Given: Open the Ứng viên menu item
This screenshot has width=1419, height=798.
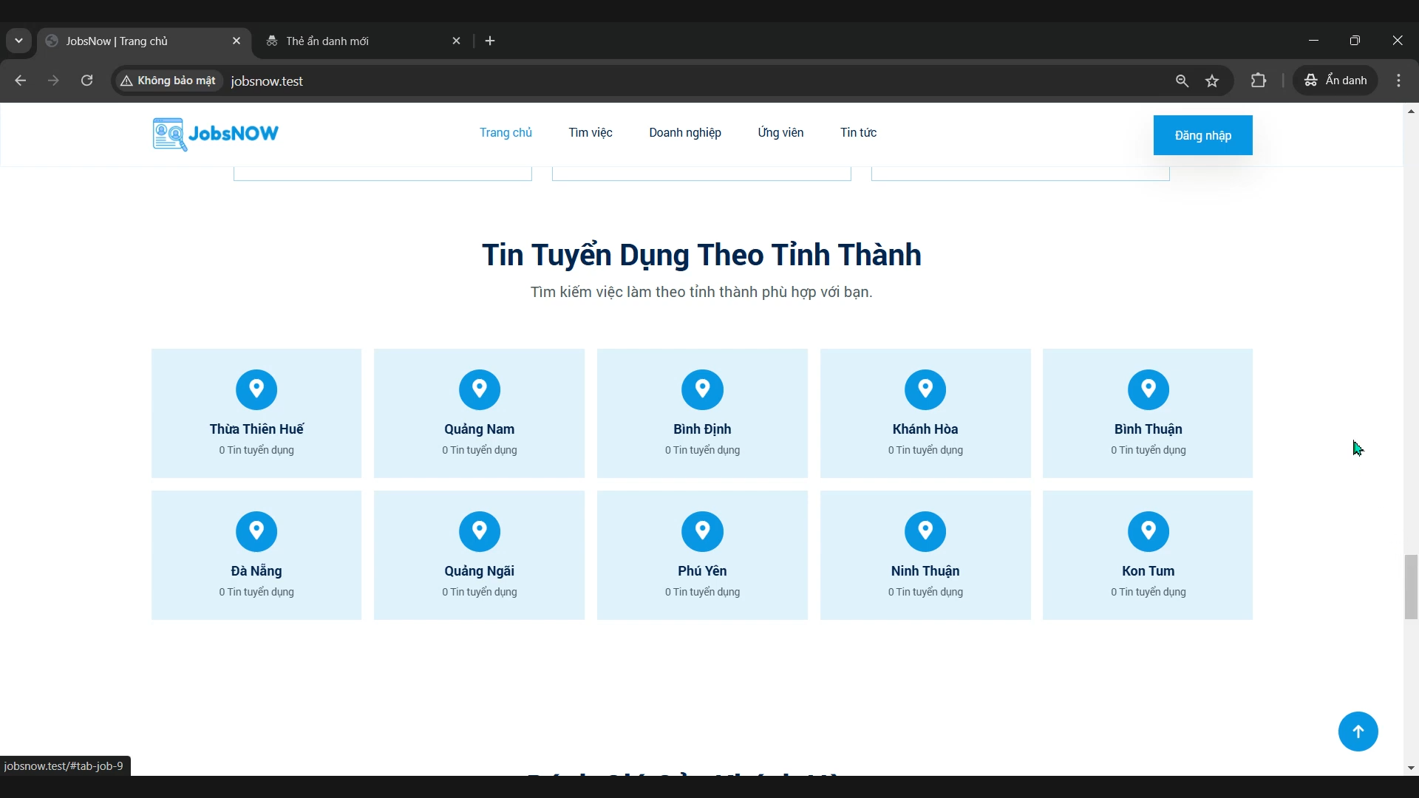Looking at the screenshot, I should [780, 133].
